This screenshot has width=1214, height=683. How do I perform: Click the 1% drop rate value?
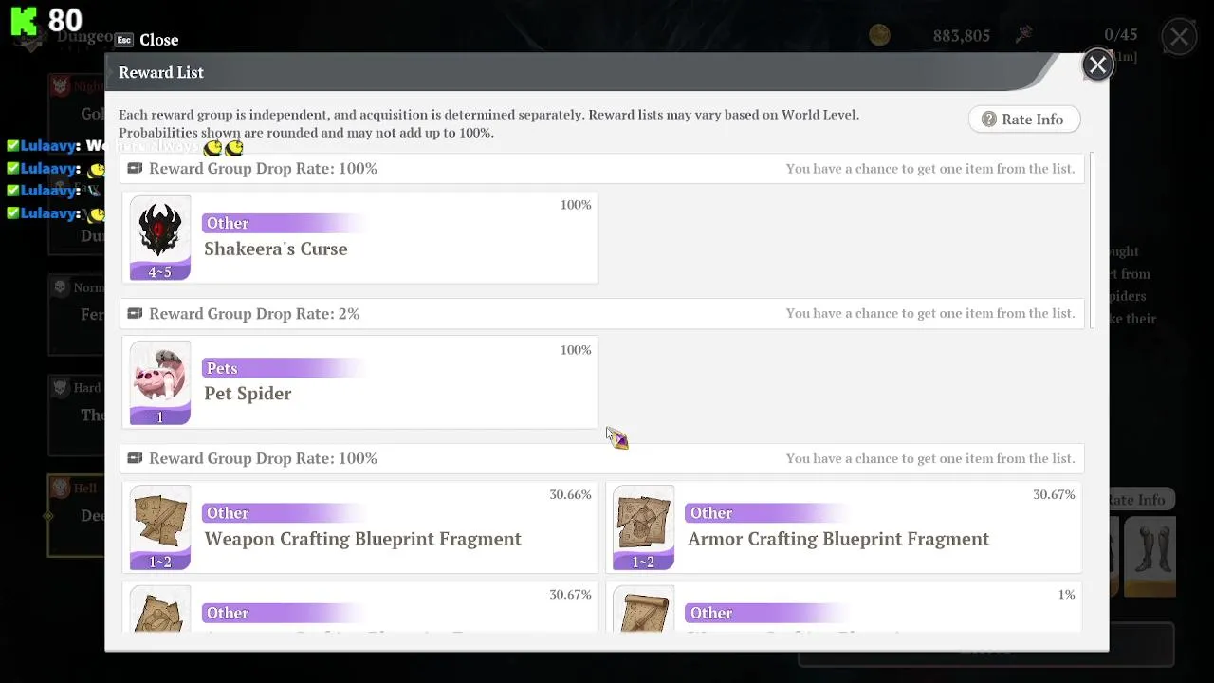click(x=1066, y=595)
